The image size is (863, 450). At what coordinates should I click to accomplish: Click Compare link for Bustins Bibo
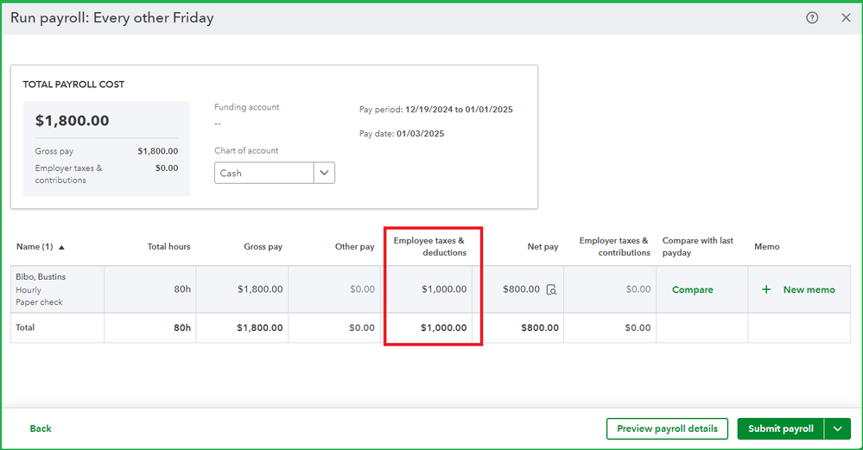(693, 290)
